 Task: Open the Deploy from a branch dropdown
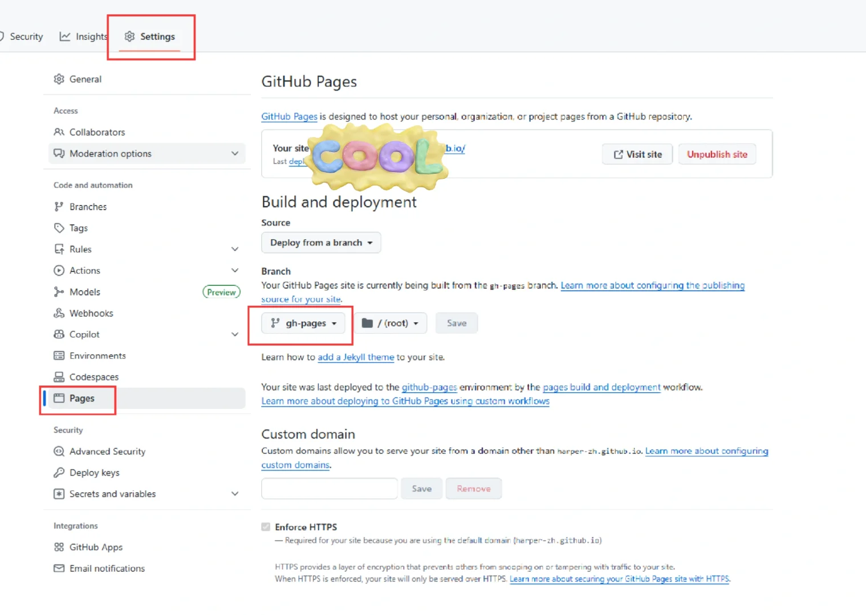coord(321,243)
